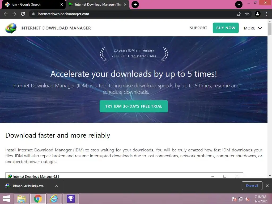Viewport: 272px width, 204px height.
Task: Click "Accelerate your downloads" headline
Action: pos(134,74)
